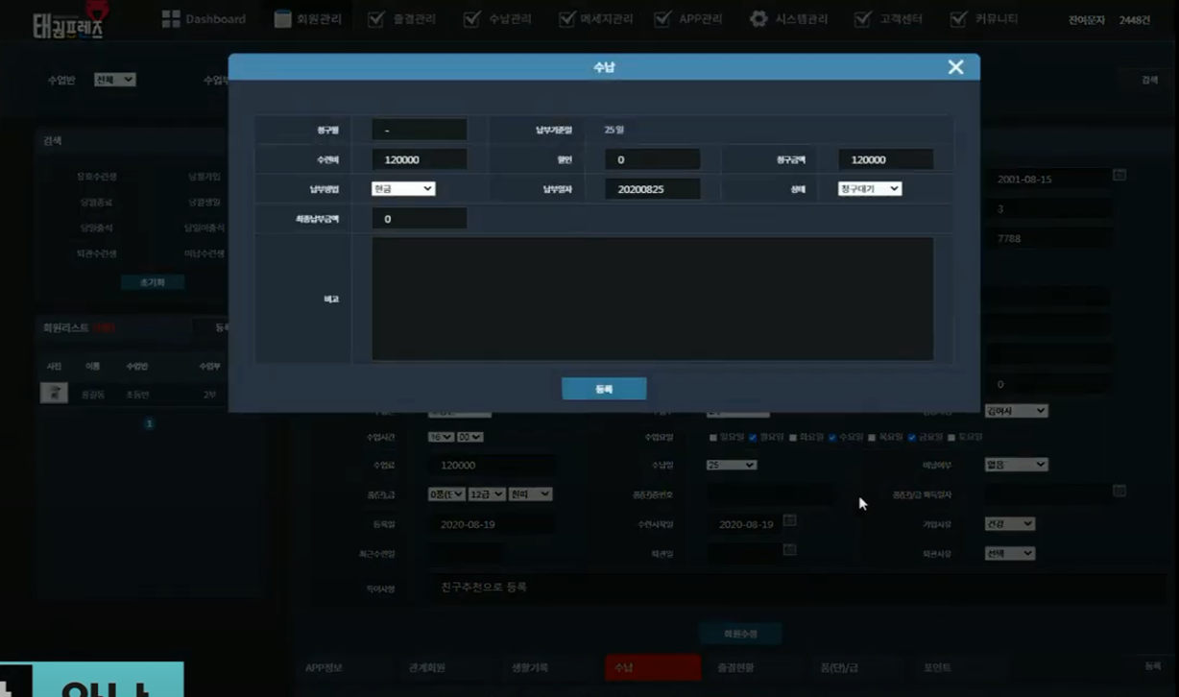Click the 비고 notes text area
This screenshot has width=1179, height=697.
(x=652, y=299)
